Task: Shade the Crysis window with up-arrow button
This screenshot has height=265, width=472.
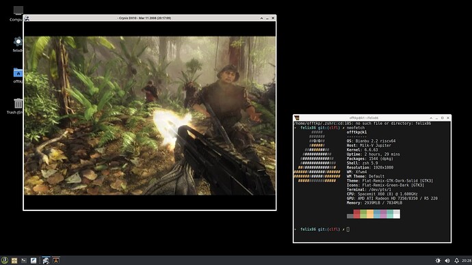Action: [x=261, y=18]
